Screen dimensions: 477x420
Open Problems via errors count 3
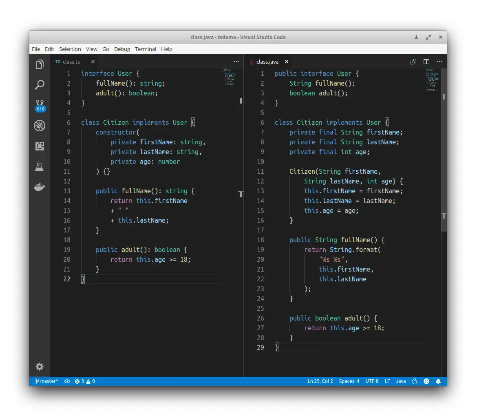79,381
